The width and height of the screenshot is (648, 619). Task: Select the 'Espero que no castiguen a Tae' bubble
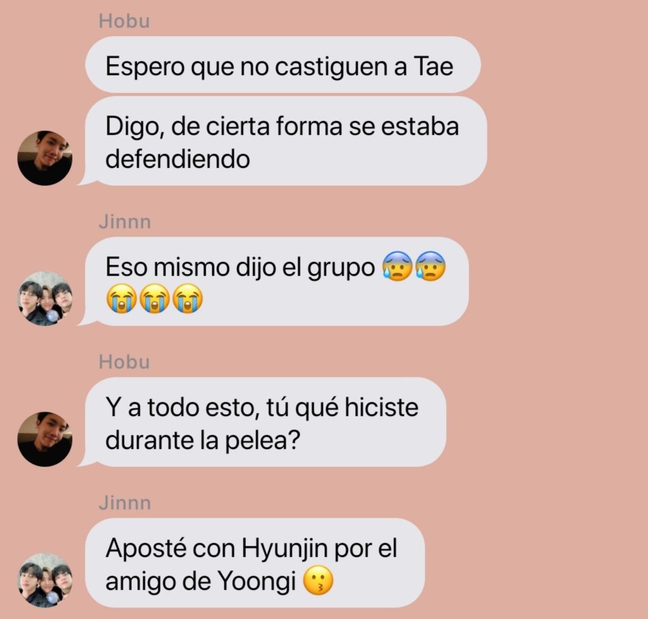click(x=283, y=65)
